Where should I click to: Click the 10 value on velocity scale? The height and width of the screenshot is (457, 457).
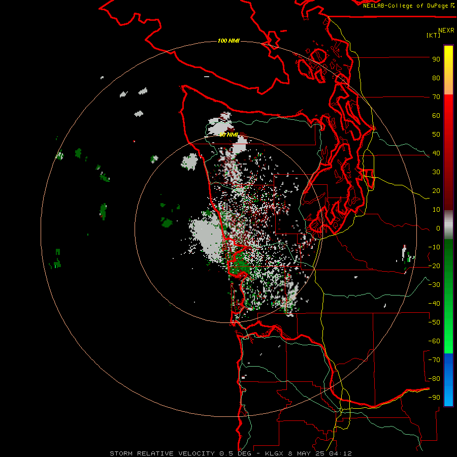[436, 210]
